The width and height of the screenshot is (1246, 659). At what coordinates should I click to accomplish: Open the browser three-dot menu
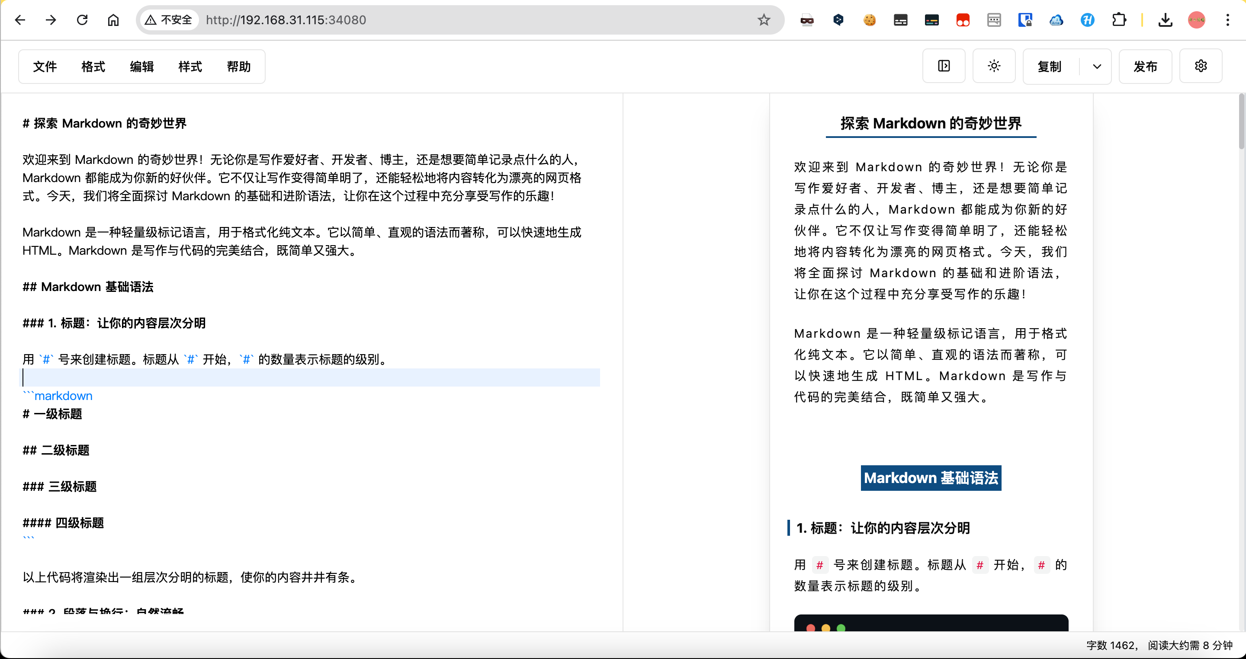click(1228, 20)
